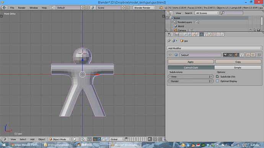Toggle 3D manipulator widget display

pos(95,139)
